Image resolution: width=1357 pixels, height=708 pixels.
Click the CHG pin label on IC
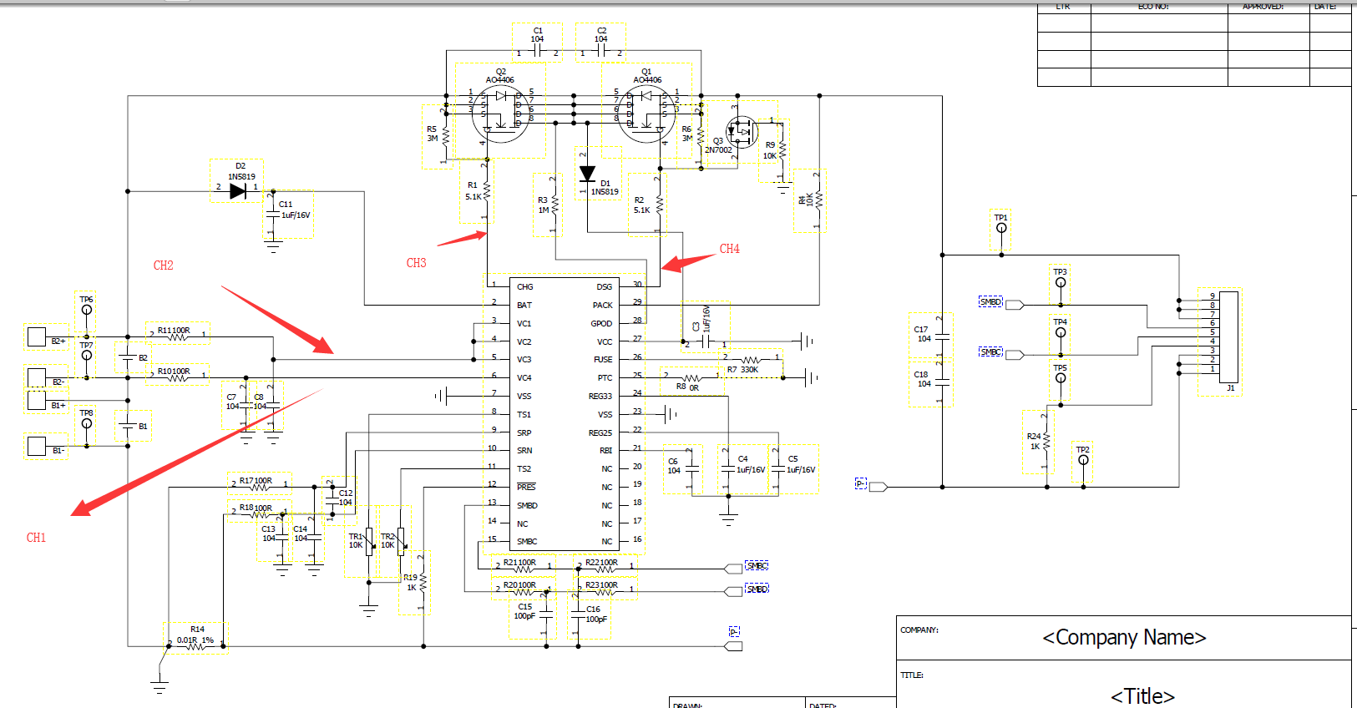pos(524,287)
